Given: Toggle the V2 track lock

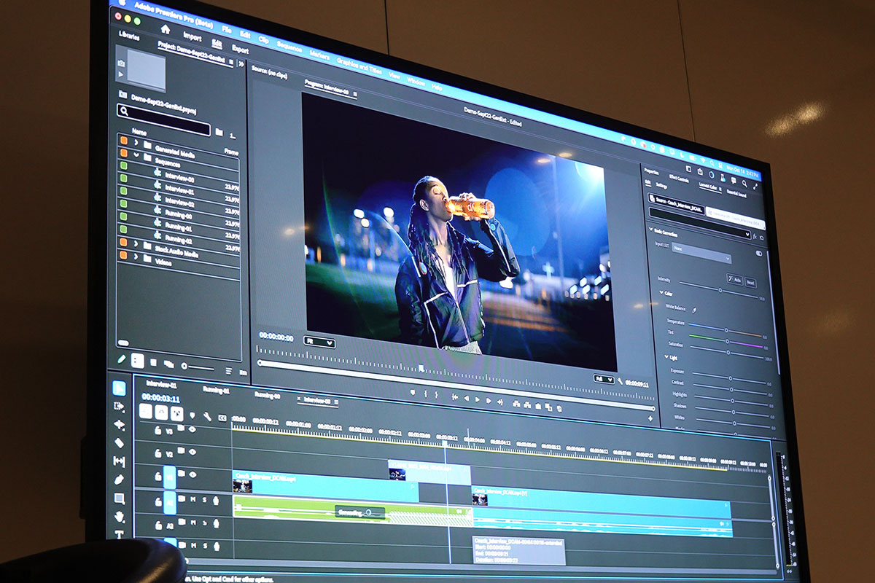Looking at the screenshot, I should [158, 453].
